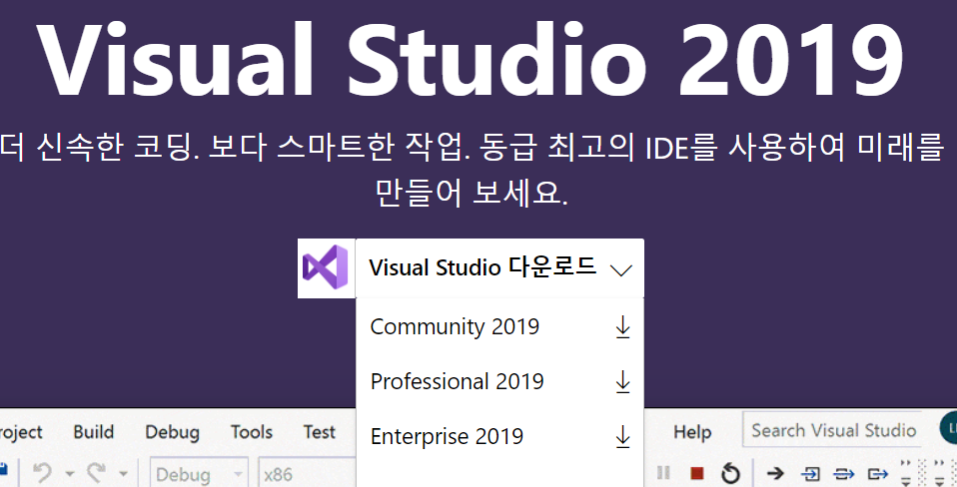The image size is (957, 487).
Task: Click the Step Out icon
Action: (x=877, y=474)
